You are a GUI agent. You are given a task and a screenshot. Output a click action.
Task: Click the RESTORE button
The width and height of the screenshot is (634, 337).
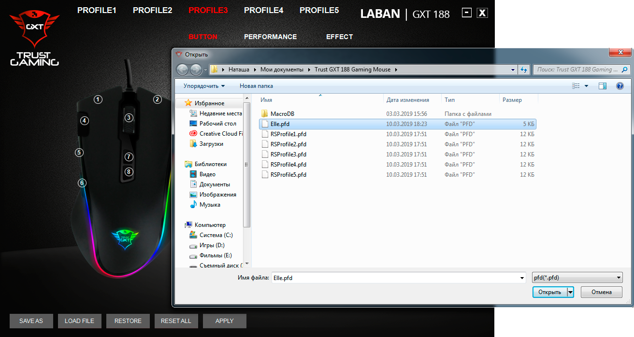pos(128,321)
